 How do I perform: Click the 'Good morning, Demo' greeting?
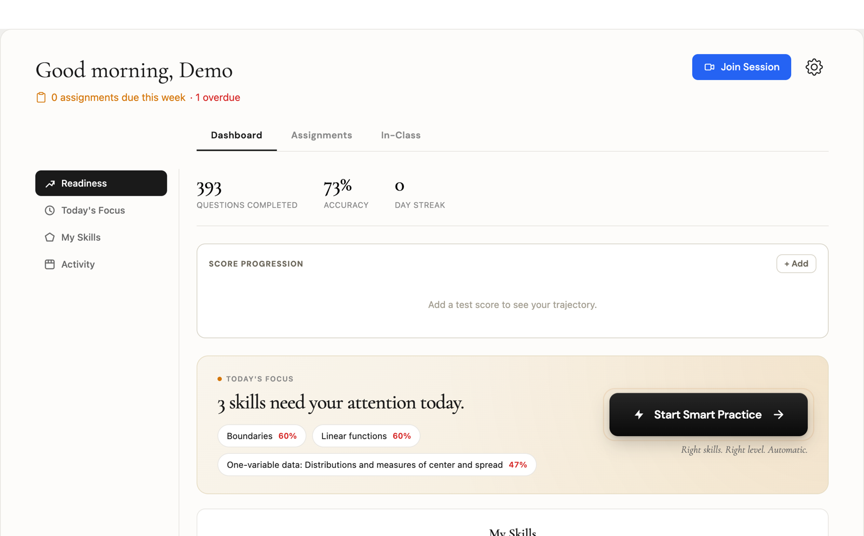[134, 71]
